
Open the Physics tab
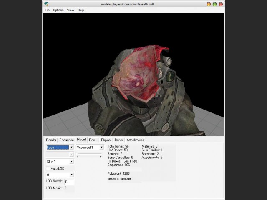[x=106, y=140]
